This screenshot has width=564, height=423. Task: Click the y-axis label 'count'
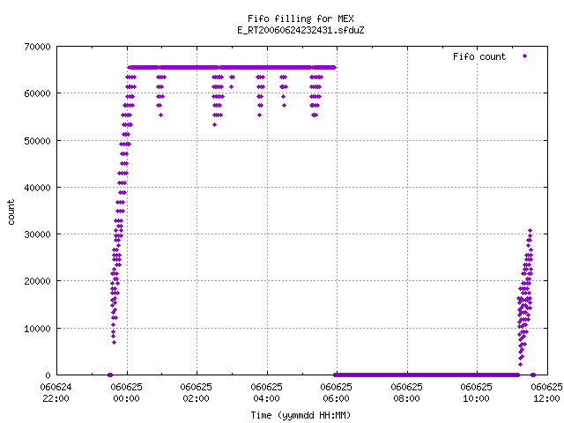tap(11, 211)
